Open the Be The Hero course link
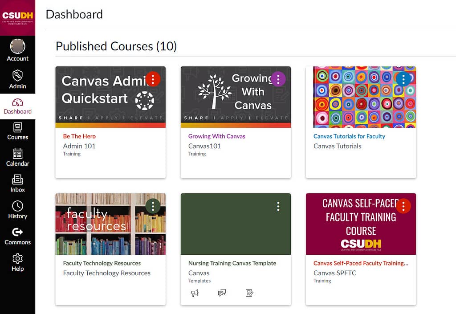456x314 pixels. coord(79,136)
